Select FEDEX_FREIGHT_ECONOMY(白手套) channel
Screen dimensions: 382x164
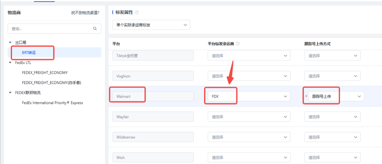pyautogui.click(x=52, y=83)
